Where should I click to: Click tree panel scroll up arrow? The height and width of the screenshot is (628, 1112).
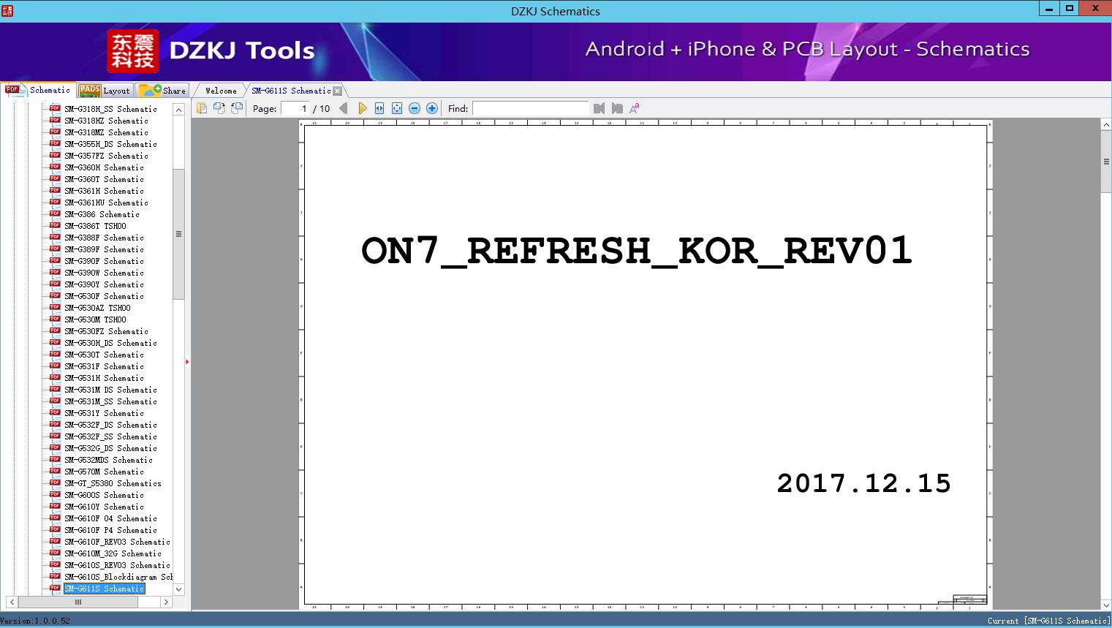[178, 110]
